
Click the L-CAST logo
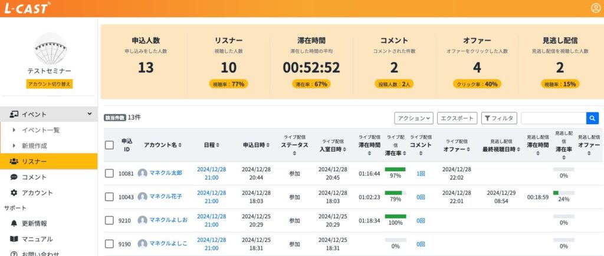27,8
